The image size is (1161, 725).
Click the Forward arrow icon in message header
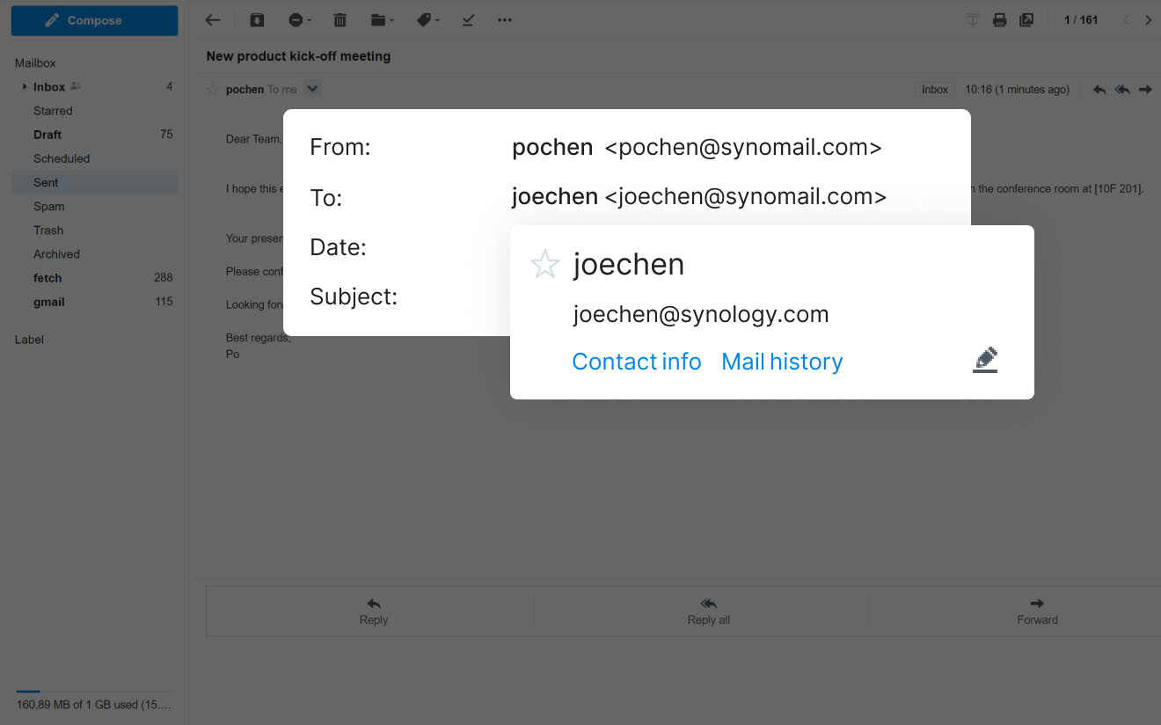[x=1145, y=90]
